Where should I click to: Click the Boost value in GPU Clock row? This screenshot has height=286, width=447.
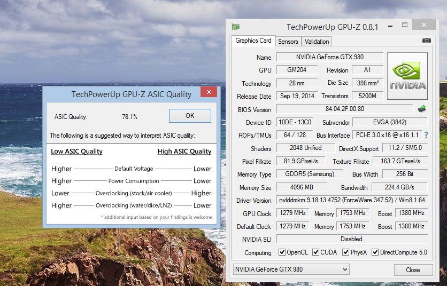click(411, 213)
